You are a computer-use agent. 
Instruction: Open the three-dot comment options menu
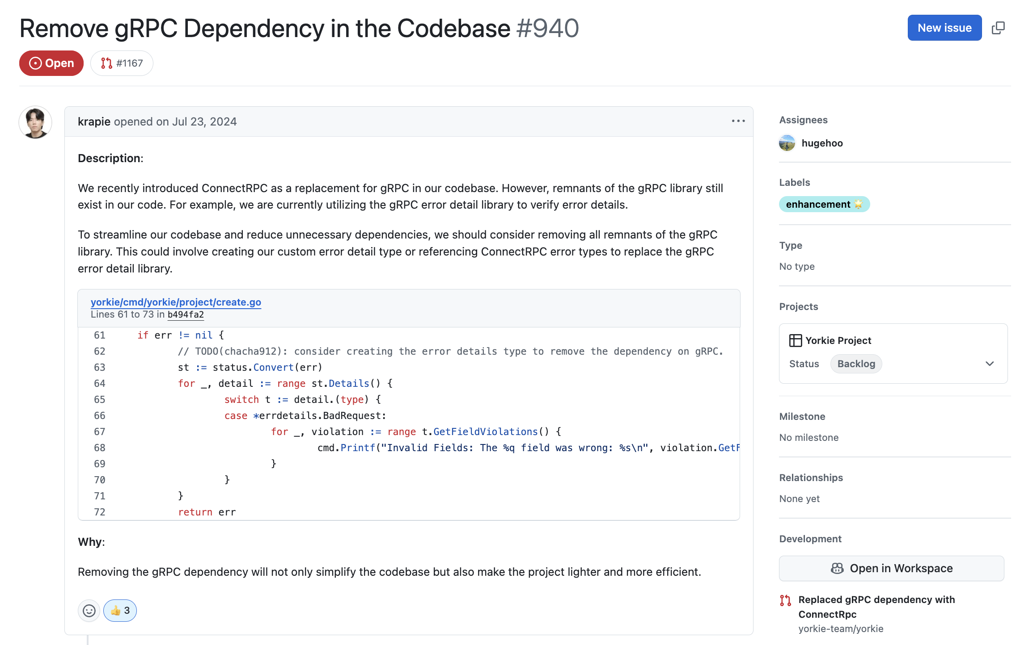(738, 121)
